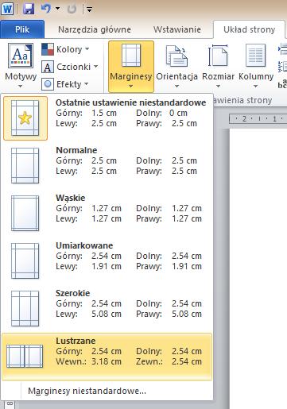287x409 pixels.
Task: Save the document with floppy disk icon
Action: [x=29, y=9]
